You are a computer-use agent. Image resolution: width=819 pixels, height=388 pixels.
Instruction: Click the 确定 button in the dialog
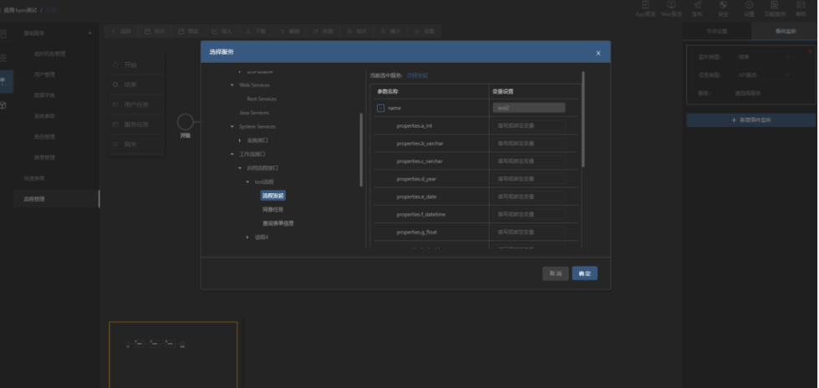(x=584, y=273)
